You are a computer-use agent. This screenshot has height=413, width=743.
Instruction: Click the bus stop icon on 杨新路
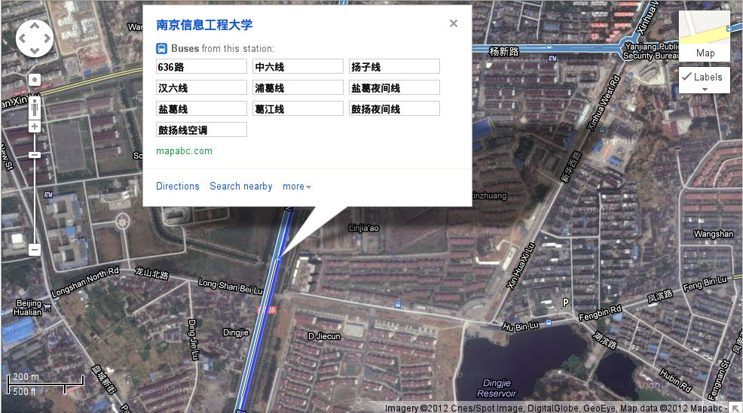pyautogui.click(x=549, y=47)
